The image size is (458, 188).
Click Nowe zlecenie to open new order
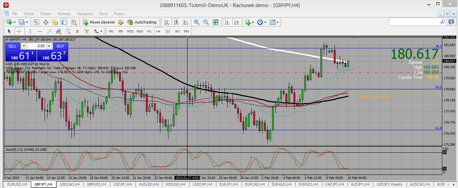click(x=99, y=22)
